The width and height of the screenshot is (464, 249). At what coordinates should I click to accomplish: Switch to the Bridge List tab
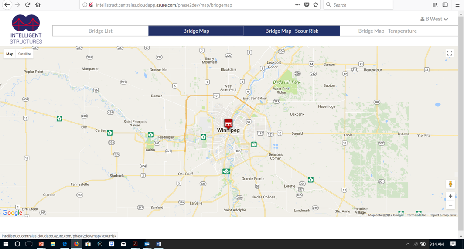(100, 31)
